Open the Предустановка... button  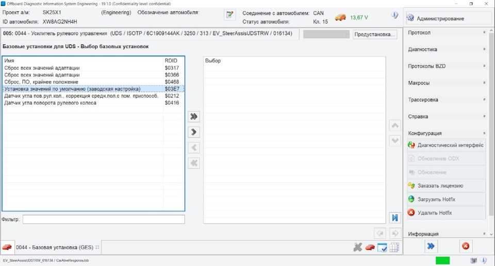(375, 34)
